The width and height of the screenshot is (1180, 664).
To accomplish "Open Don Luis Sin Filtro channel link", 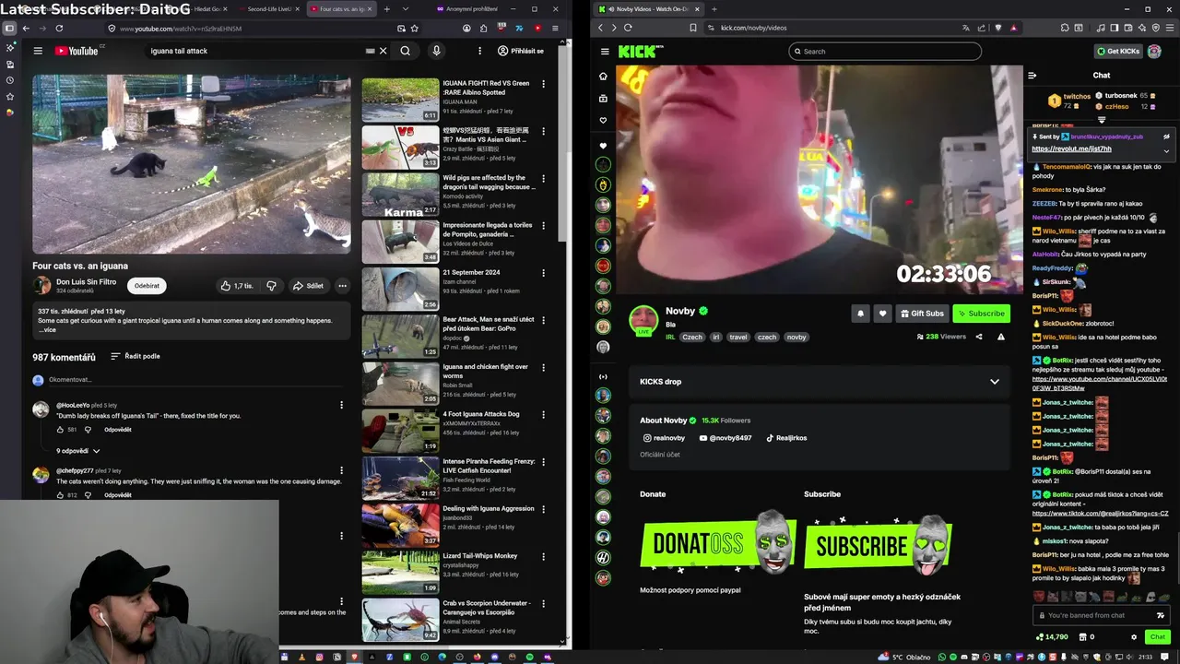I will click(x=87, y=281).
